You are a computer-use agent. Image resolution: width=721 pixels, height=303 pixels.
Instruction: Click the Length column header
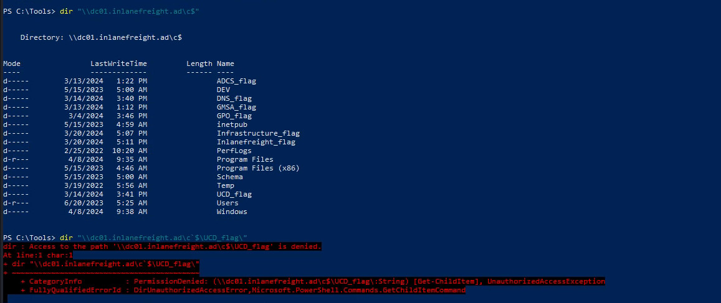(x=199, y=63)
